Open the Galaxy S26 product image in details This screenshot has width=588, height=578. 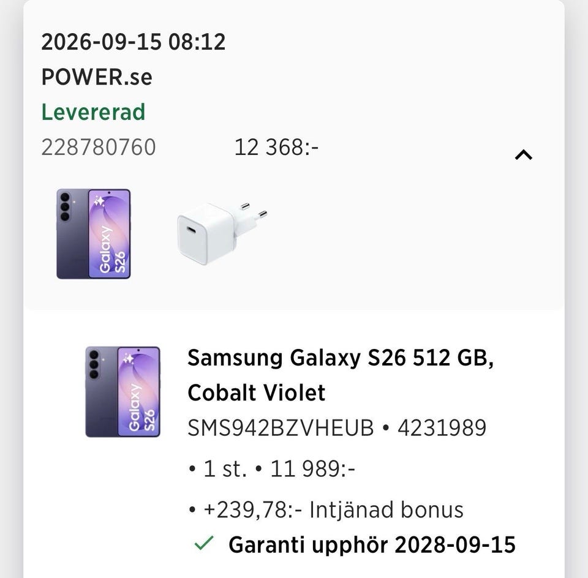click(123, 392)
